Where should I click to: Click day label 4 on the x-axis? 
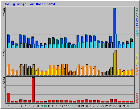(21, 106)
